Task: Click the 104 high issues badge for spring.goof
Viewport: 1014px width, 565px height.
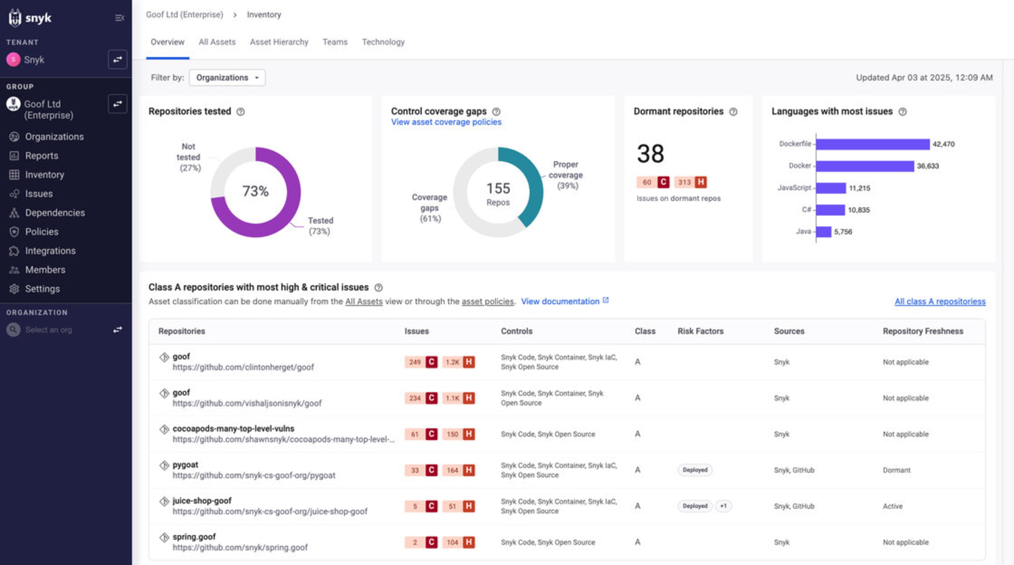Action: click(458, 542)
